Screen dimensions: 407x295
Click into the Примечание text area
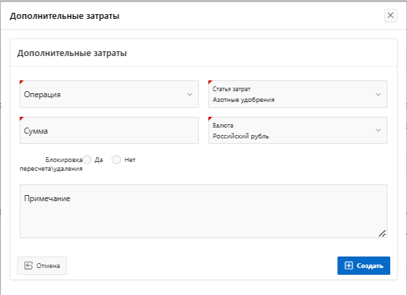click(x=203, y=211)
